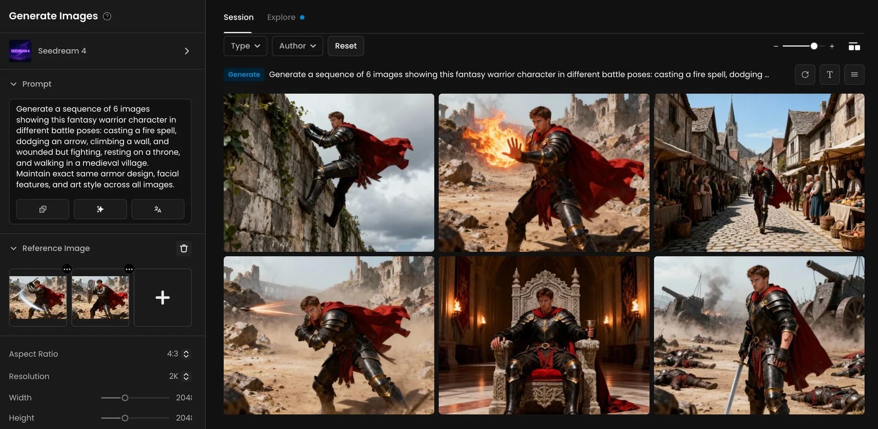Click the trash icon to clear reference images
The height and width of the screenshot is (429, 878).
pos(184,248)
